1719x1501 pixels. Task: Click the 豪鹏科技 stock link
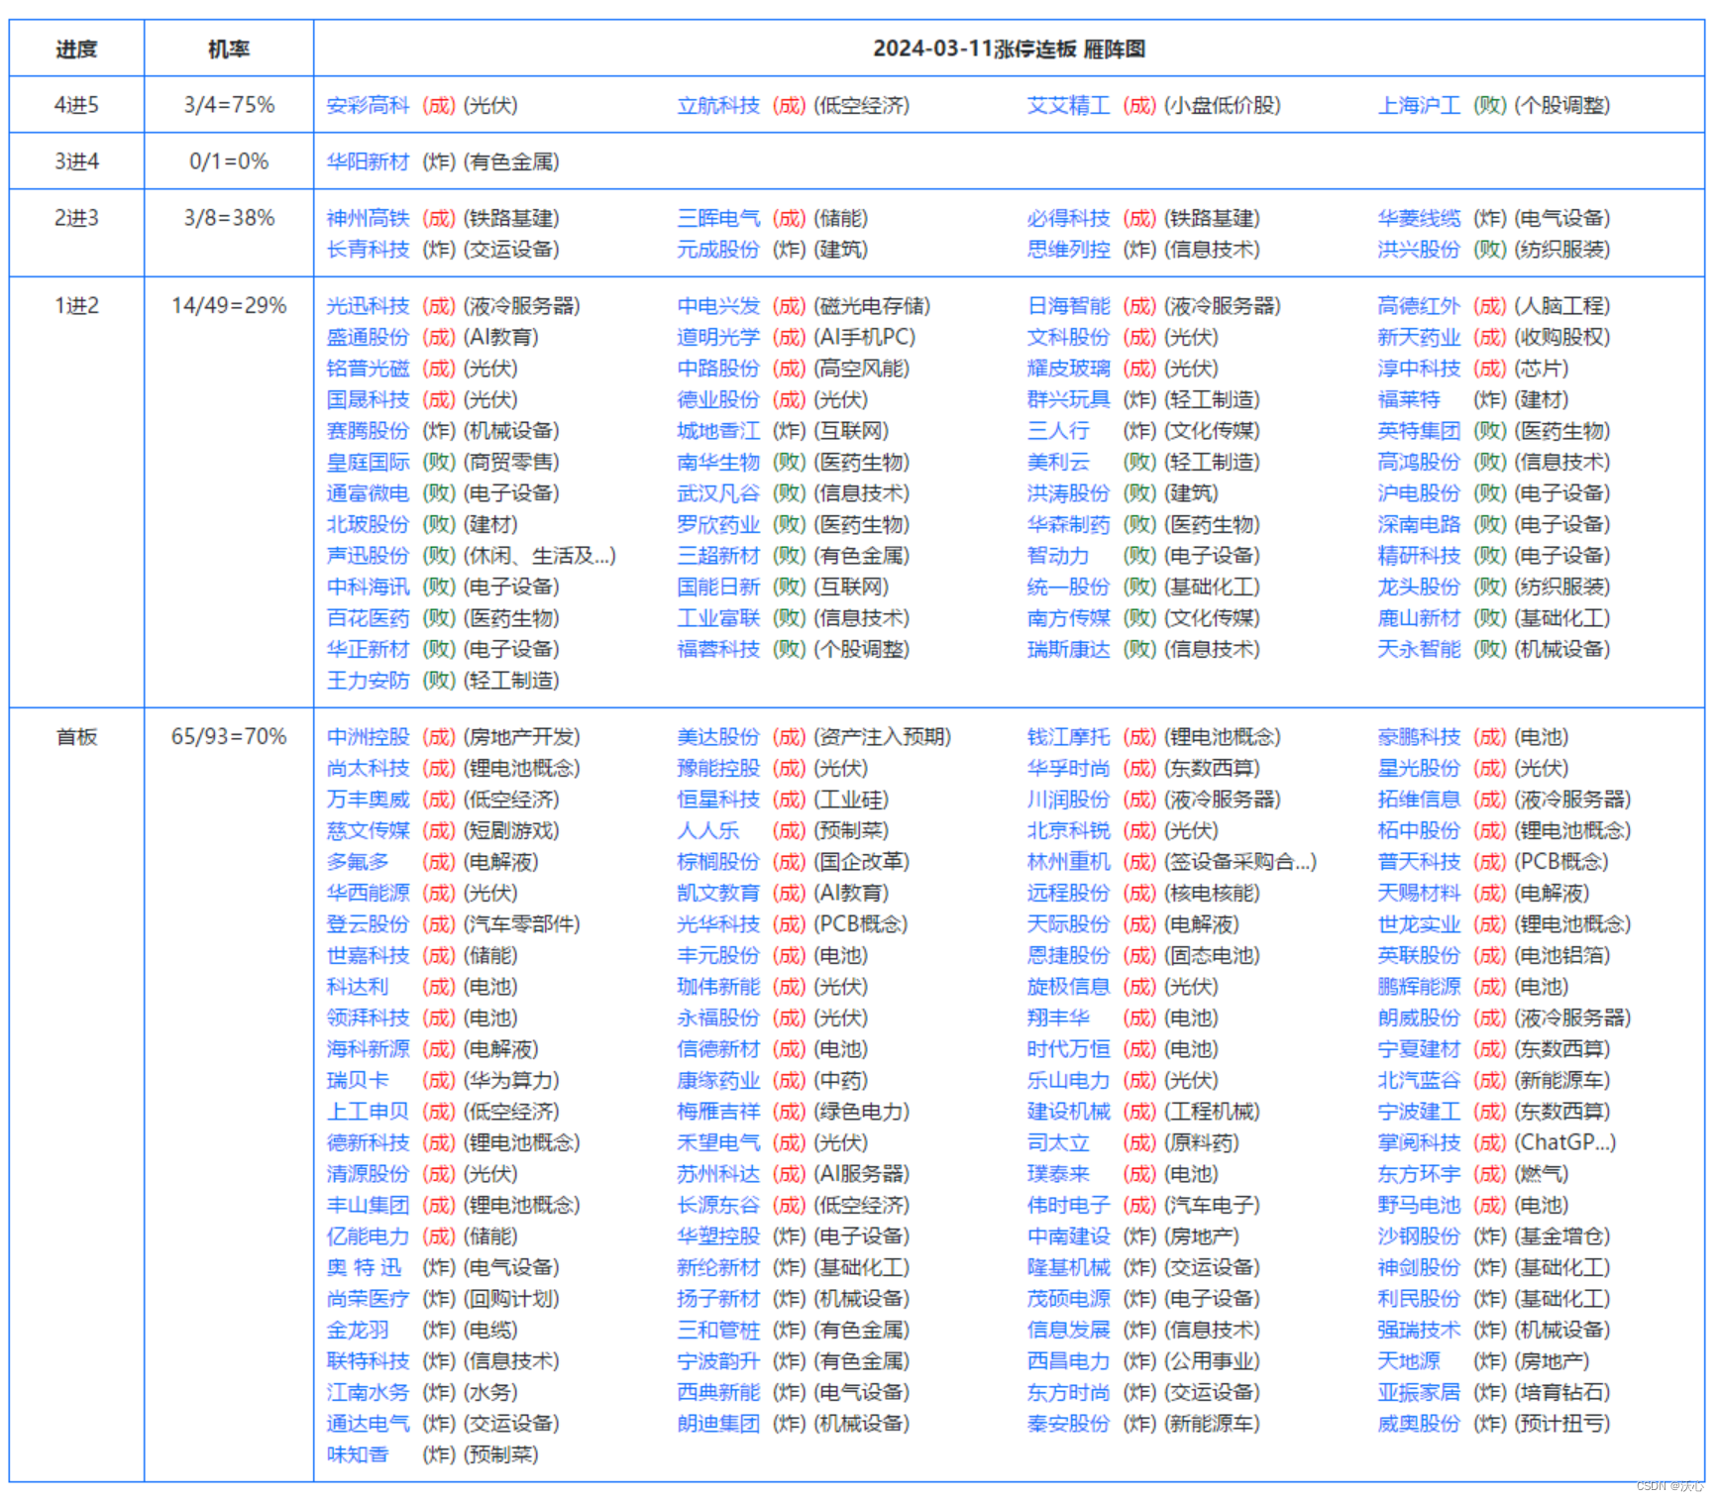[1419, 737]
